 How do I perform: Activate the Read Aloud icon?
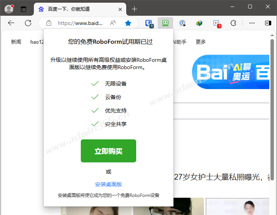pos(113,23)
